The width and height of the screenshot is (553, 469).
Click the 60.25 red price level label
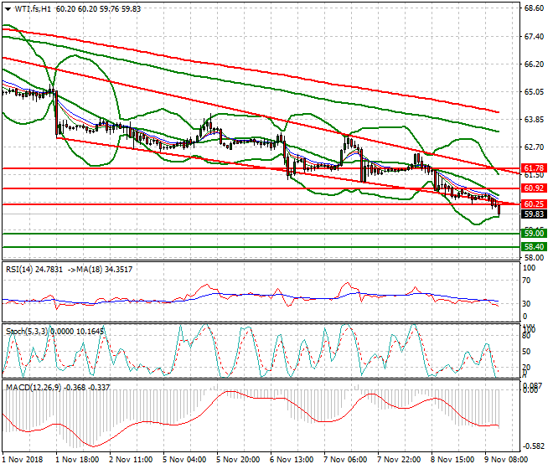pyautogui.click(x=534, y=204)
